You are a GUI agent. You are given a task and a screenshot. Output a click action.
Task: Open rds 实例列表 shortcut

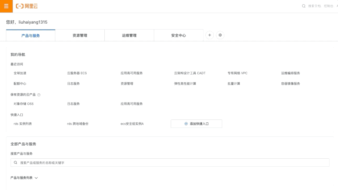(23, 124)
